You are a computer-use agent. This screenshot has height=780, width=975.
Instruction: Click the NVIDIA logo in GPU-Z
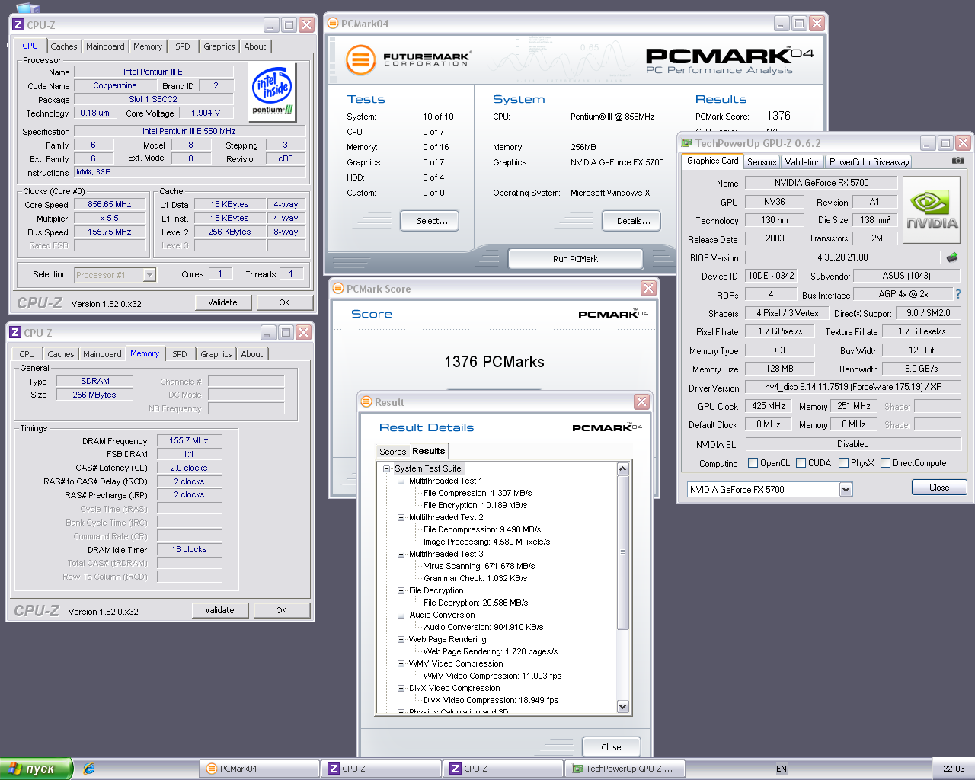(932, 210)
